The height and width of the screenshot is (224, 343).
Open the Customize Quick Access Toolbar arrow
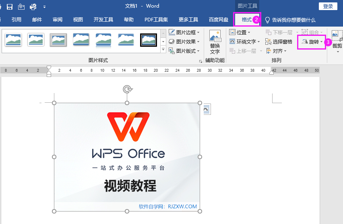(44, 7)
